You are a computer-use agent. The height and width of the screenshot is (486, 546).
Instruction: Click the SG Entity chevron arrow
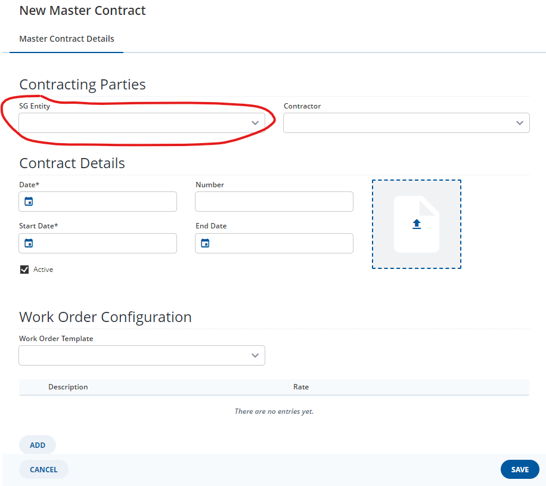pyautogui.click(x=255, y=123)
